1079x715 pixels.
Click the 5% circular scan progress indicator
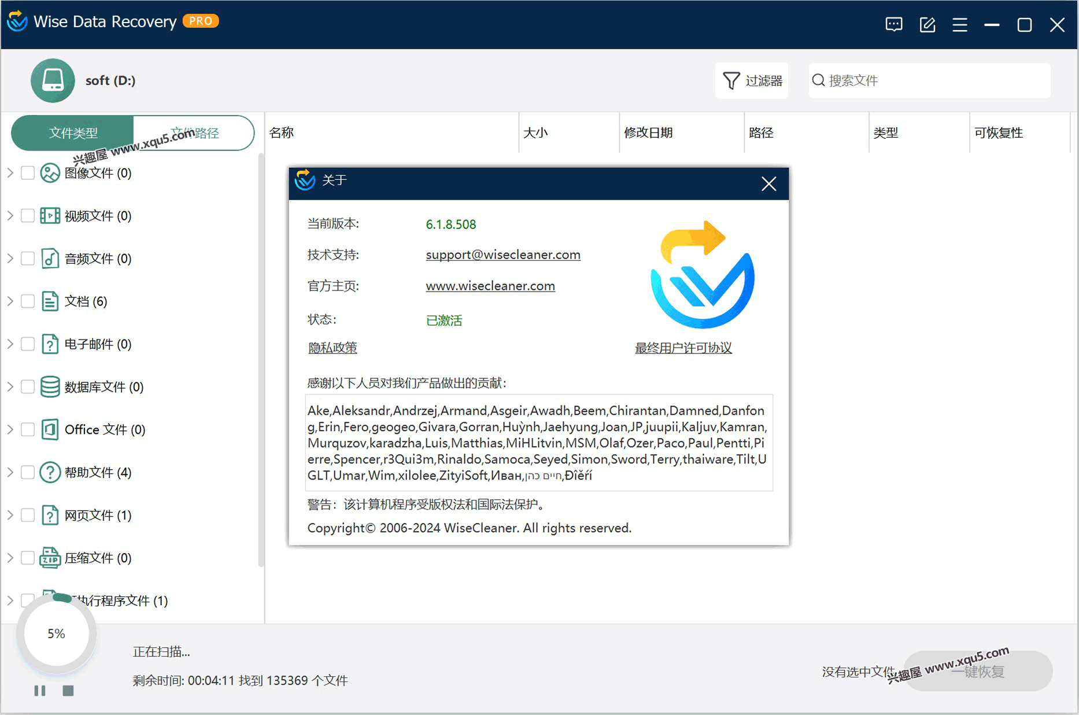[56, 633]
